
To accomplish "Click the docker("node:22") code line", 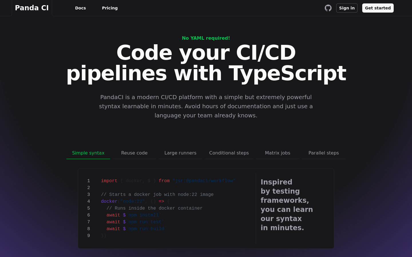I will (135, 201).
